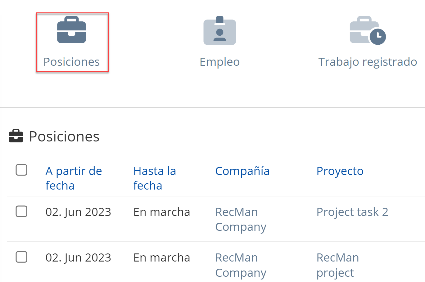Switch to the Empleo tab
The image size is (425, 282).
[x=219, y=62]
